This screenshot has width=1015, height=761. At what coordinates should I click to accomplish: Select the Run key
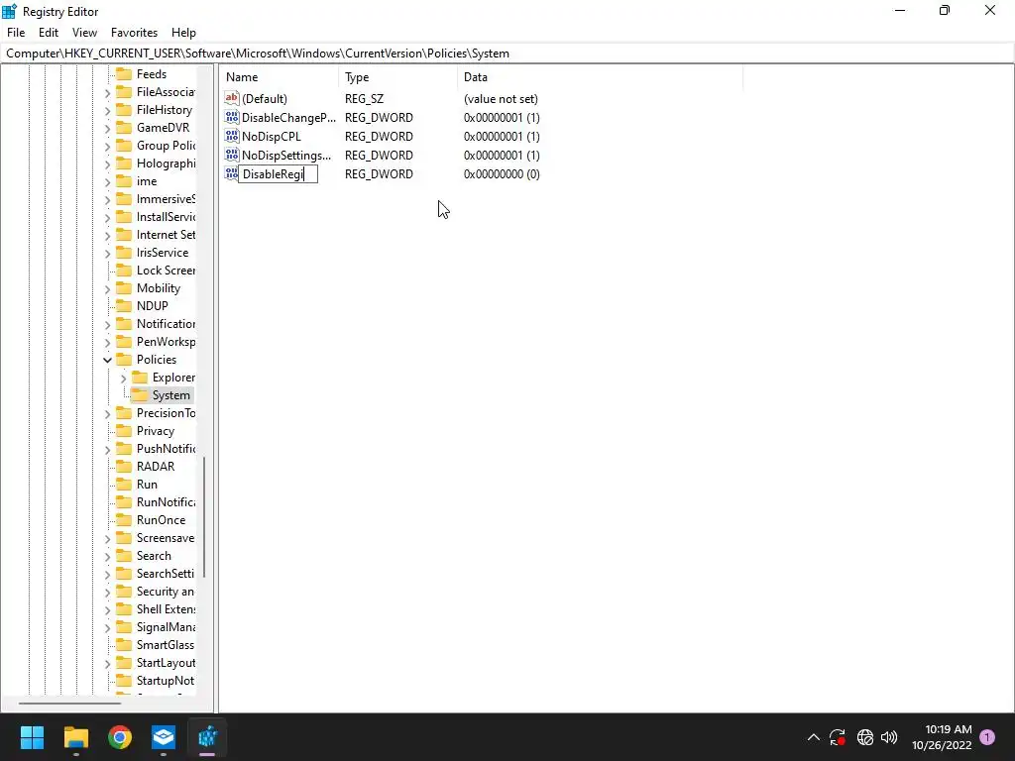pyautogui.click(x=147, y=484)
